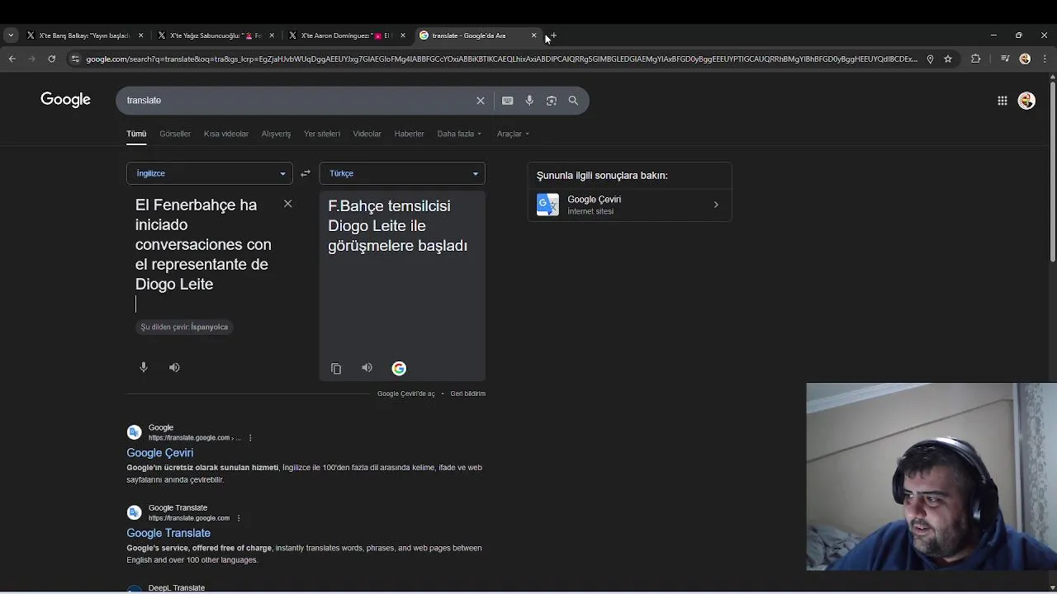Switch to the Görseller tab

coord(175,134)
